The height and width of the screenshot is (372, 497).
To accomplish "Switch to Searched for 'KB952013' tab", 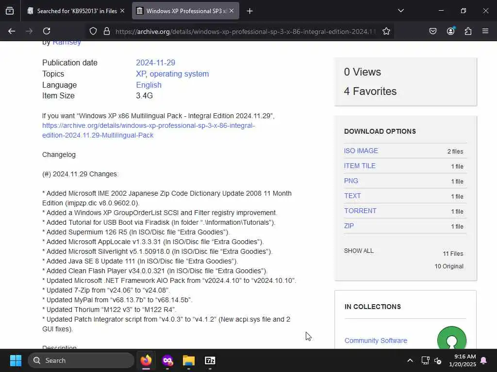I will 76,11.
